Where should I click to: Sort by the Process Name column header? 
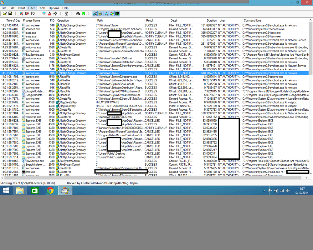(34, 21)
